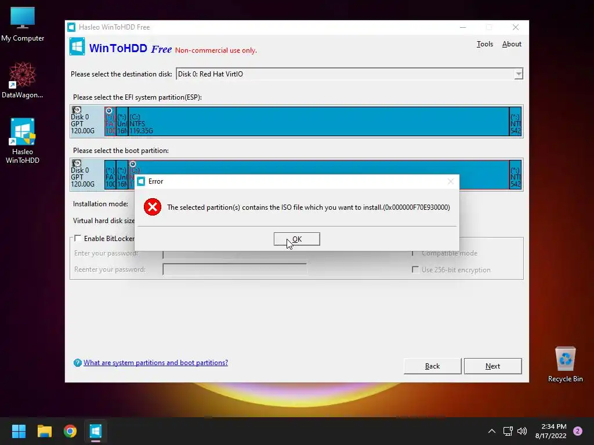Click the Enter your password field
This screenshot has height=445, width=594.
pyautogui.click(x=235, y=253)
